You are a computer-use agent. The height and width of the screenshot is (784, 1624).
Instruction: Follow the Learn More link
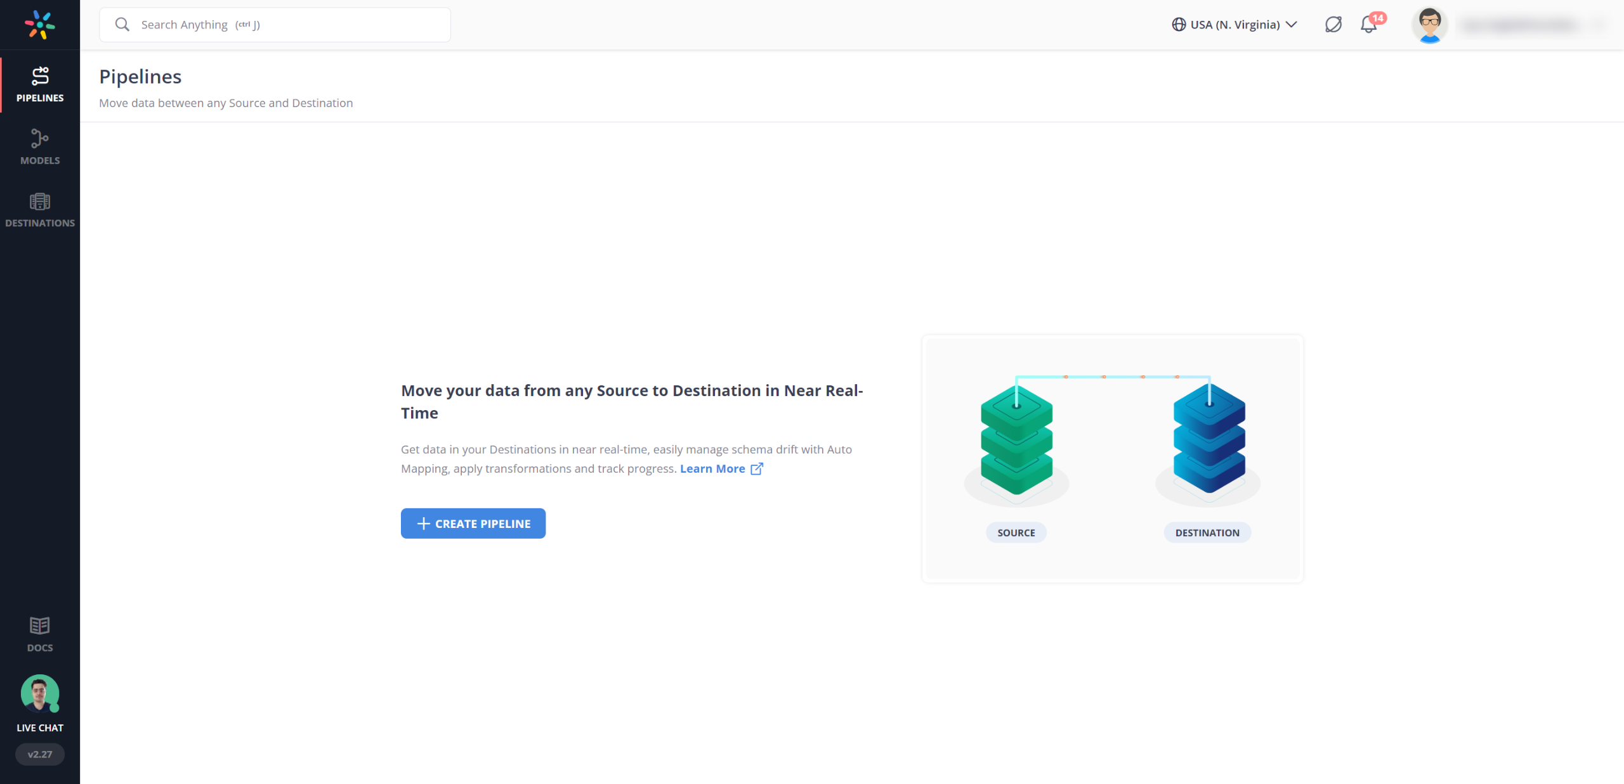click(x=712, y=468)
